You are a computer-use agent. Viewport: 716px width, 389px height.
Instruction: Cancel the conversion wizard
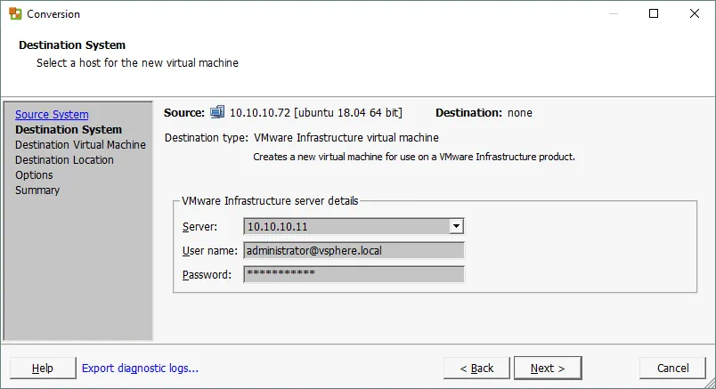click(x=672, y=368)
